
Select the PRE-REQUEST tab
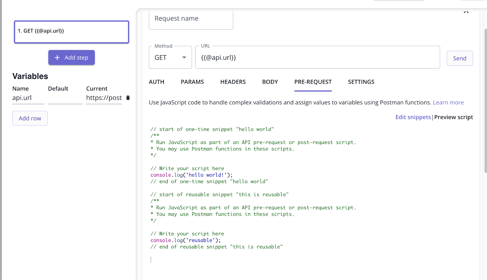coord(313,82)
